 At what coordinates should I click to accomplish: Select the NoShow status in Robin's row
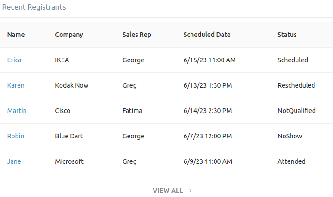290,136
